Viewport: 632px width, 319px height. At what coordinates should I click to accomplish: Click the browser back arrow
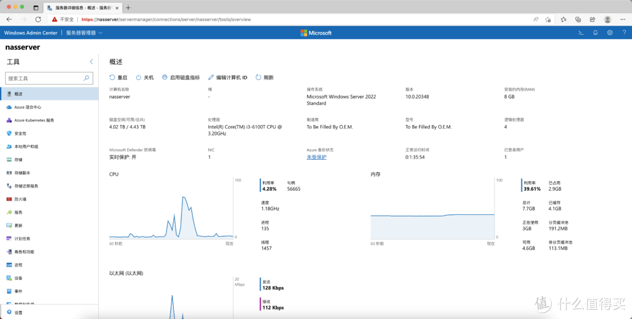pyautogui.click(x=9, y=19)
